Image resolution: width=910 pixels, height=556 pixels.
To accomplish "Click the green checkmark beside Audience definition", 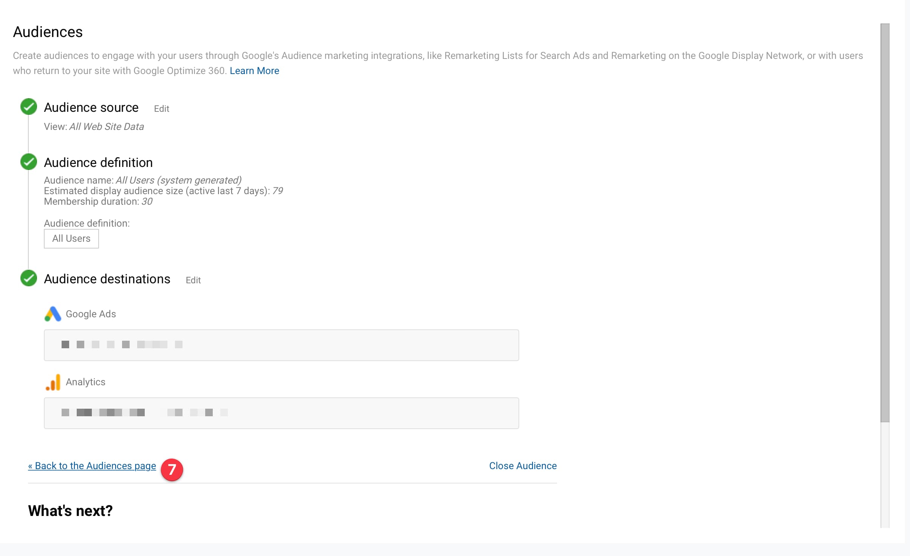I will (x=29, y=162).
